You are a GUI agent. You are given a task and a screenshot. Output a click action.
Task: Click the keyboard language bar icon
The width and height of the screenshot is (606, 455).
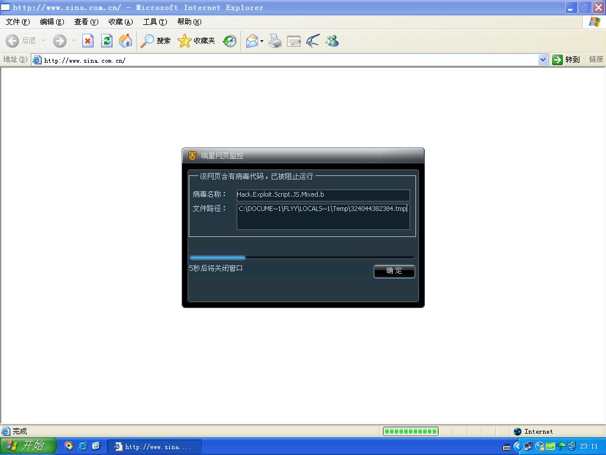(507, 447)
